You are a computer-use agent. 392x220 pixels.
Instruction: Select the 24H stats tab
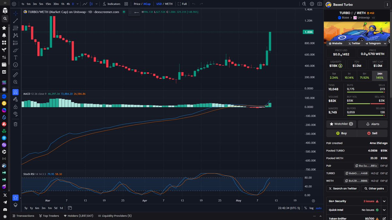380,76
